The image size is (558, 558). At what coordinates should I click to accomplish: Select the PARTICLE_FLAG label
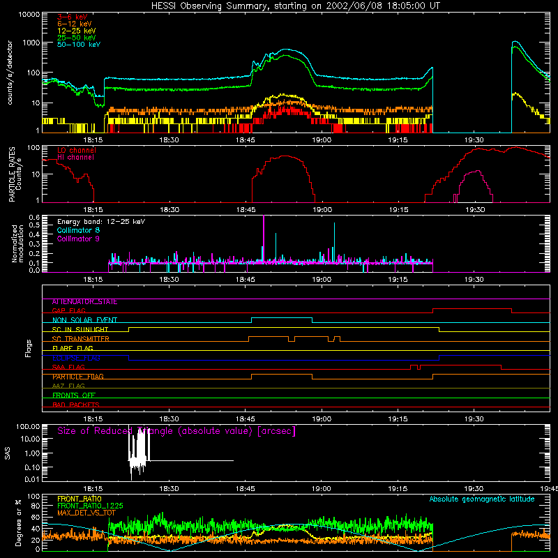coord(78,377)
